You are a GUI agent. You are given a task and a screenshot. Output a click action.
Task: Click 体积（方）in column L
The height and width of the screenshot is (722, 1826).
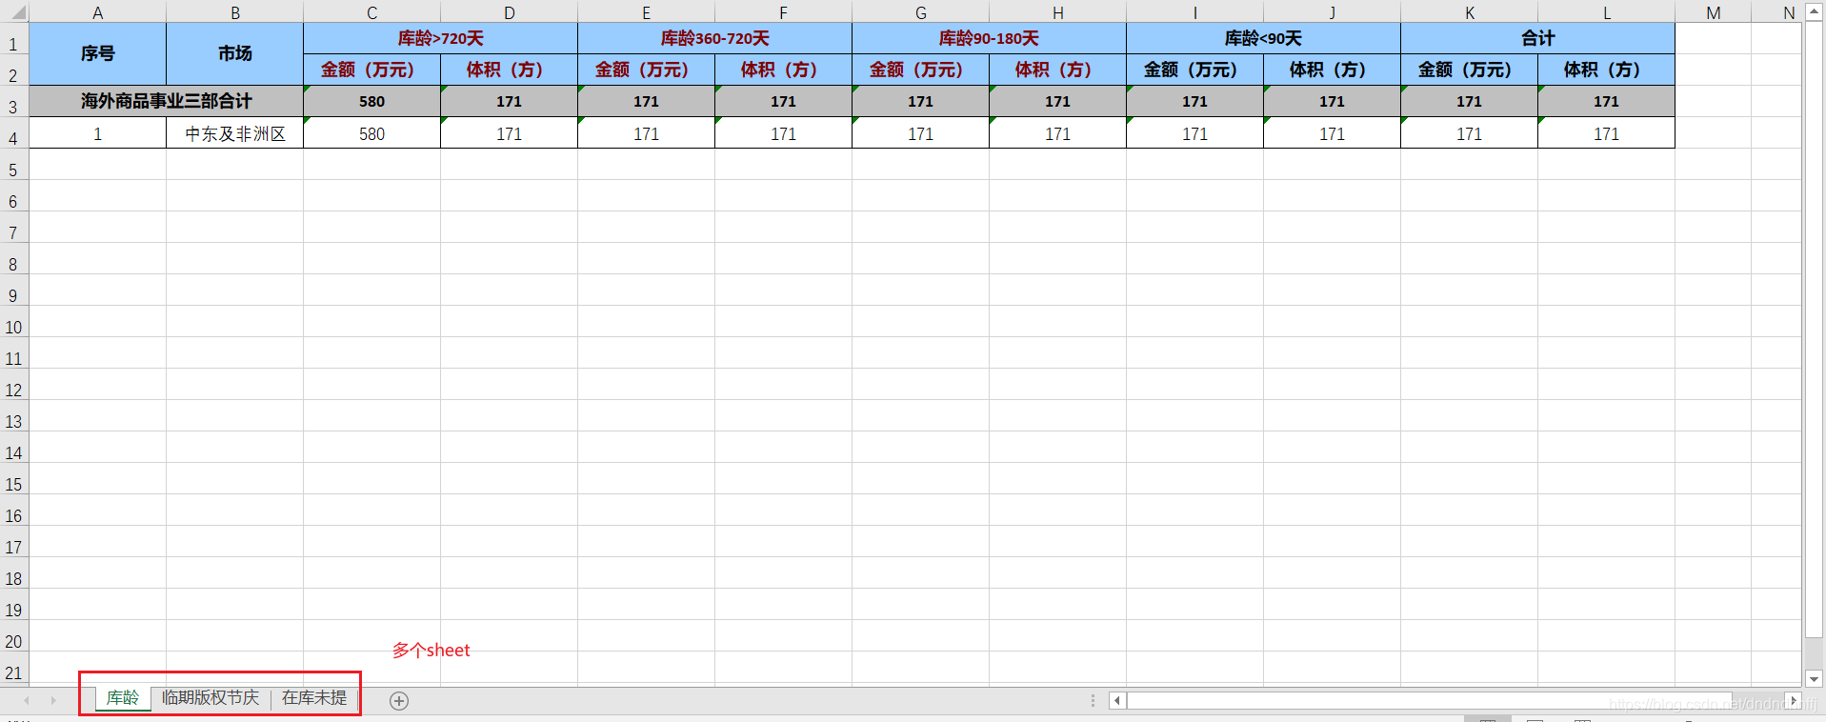[1607, 70]
